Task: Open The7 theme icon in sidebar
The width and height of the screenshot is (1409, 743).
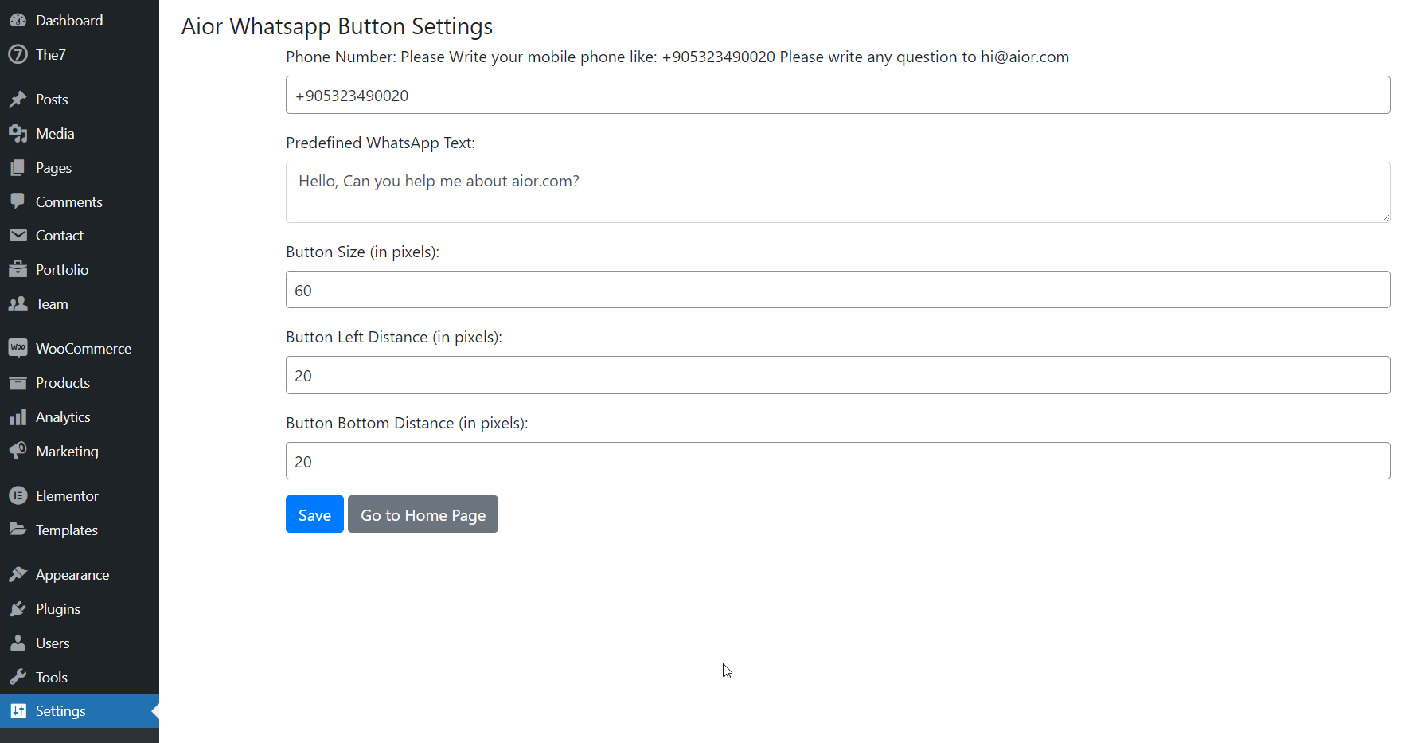Action: pyautogui.click(x=18, y=55)
